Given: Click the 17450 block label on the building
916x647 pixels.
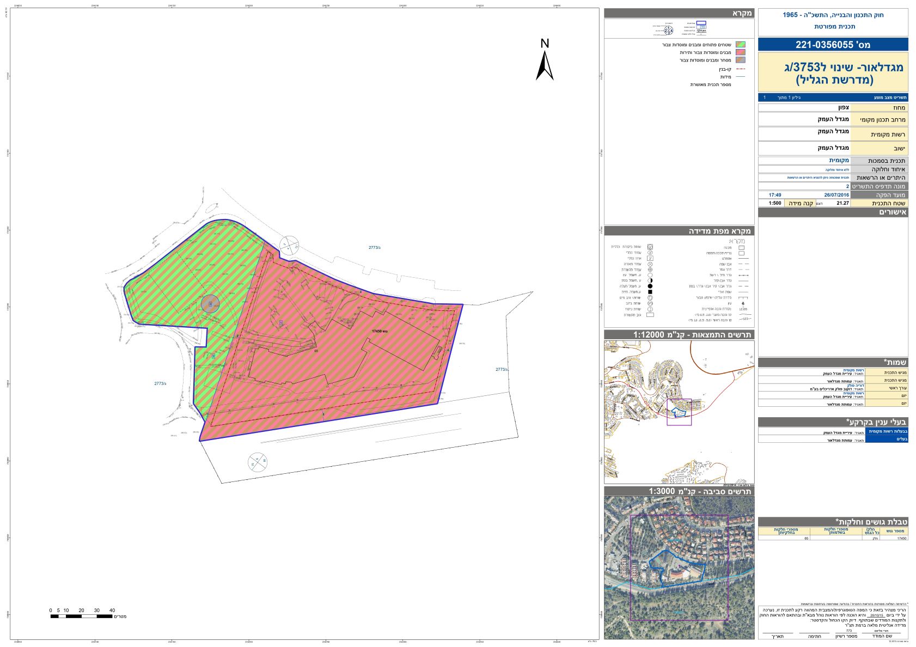Looking at the screenshot, I should click(x=381, y=331).
